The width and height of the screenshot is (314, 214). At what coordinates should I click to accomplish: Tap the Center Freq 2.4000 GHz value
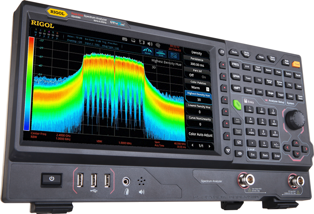(63, 135)
